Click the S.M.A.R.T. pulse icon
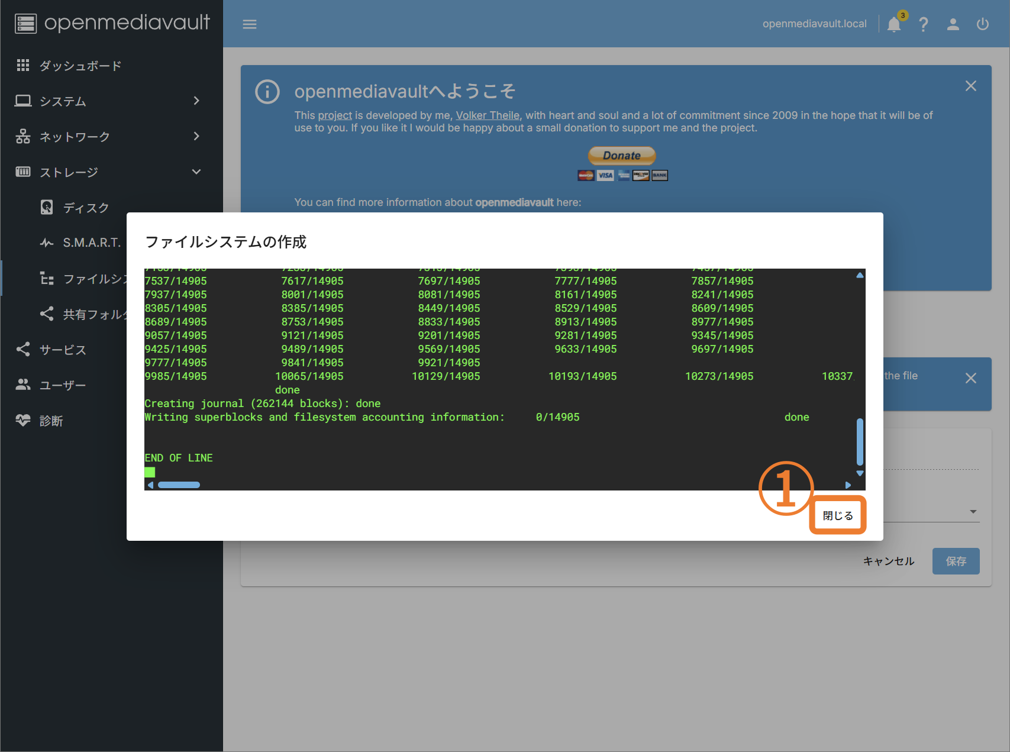 coord(47,243)
